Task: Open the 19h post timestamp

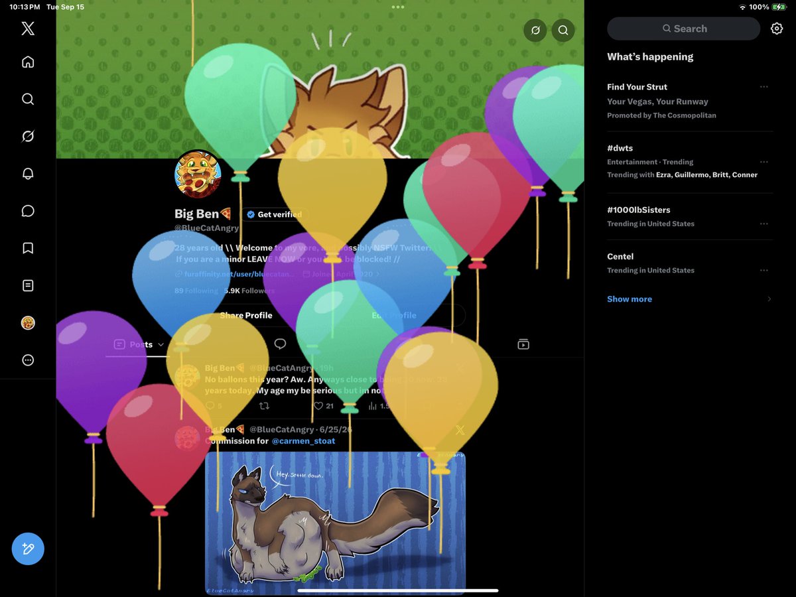Action: click(x=326, y=368)
